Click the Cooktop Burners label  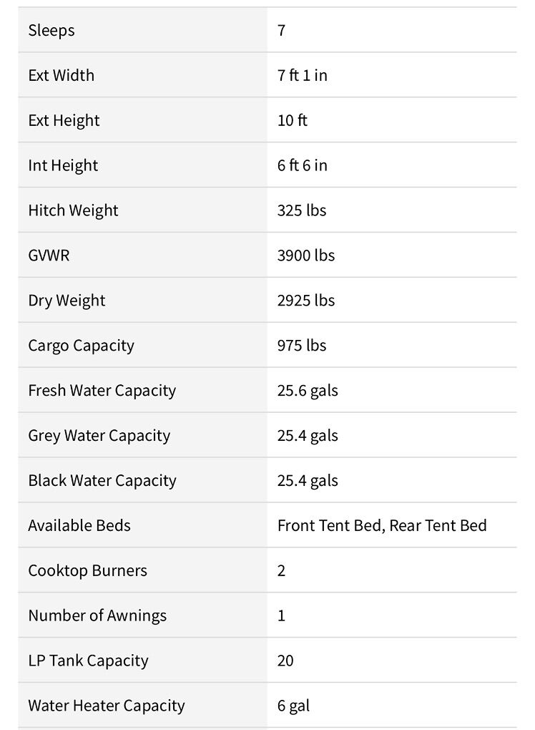point(87,571)
